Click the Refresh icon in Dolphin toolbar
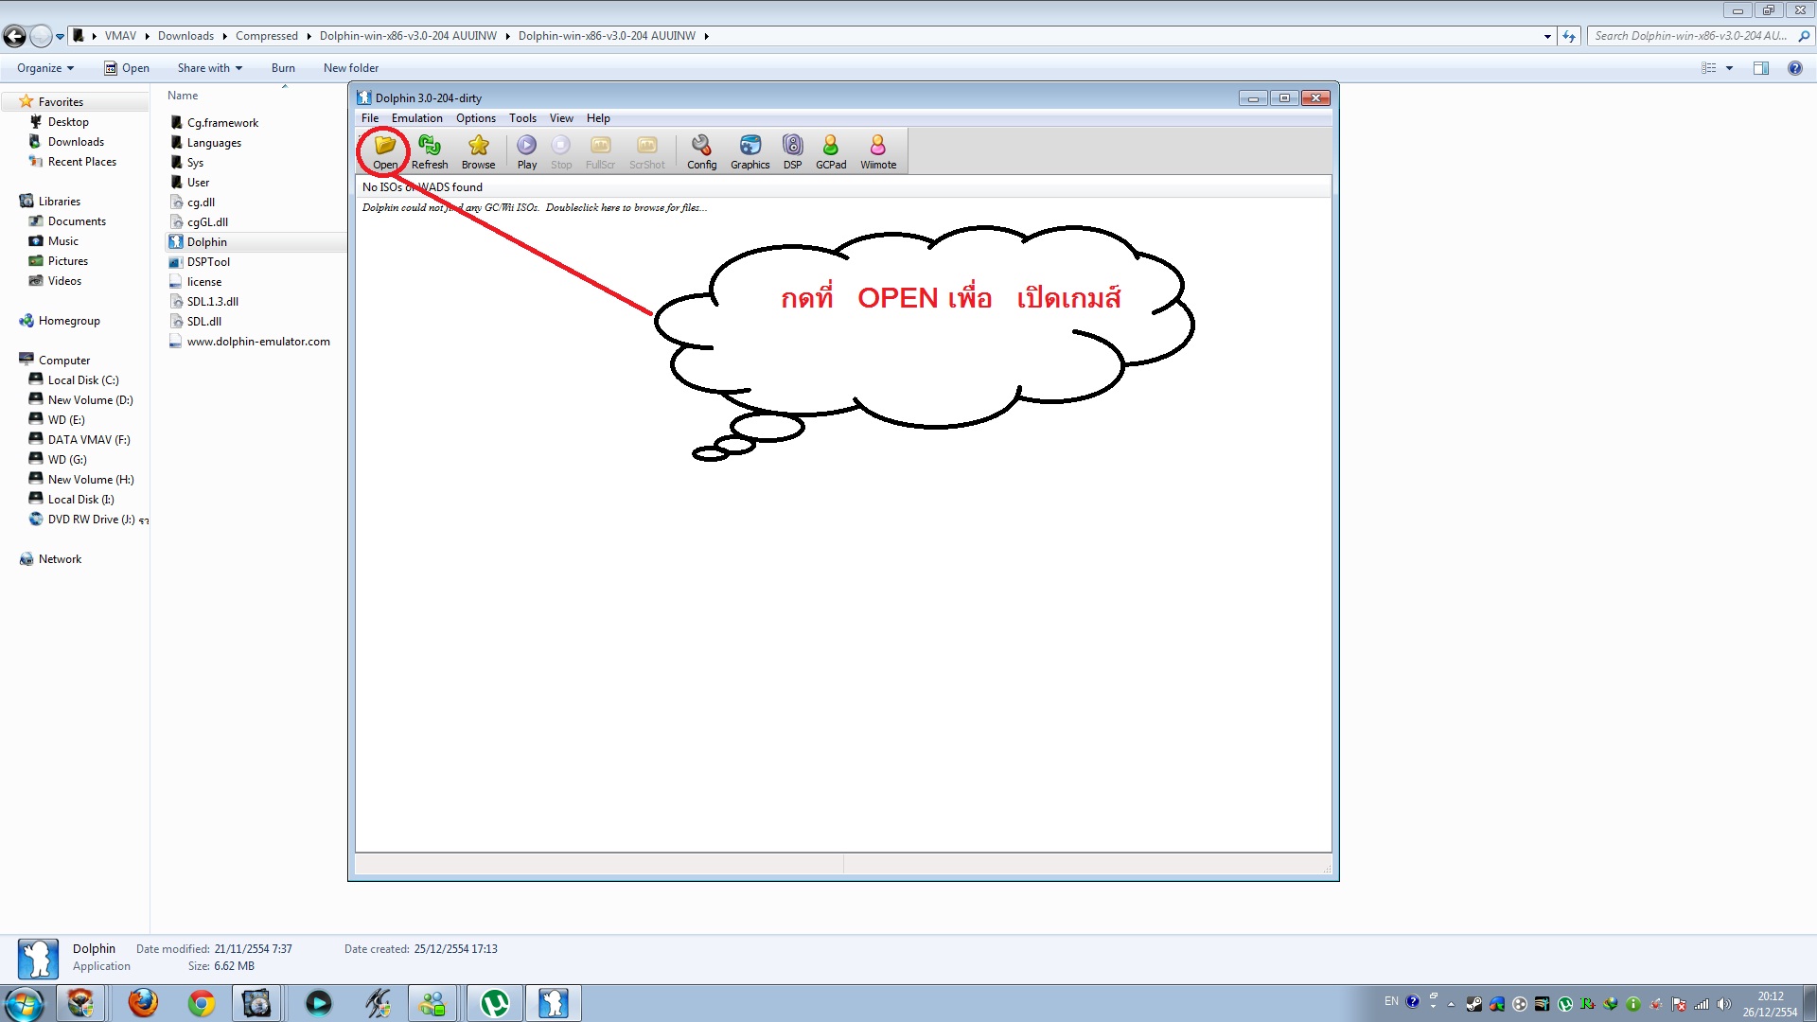The height and width of the screenshot is (1022, 1817). pos(430,150)
